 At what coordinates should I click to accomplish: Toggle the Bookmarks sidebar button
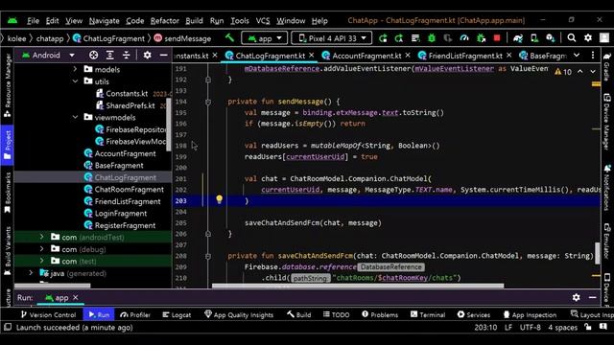pyautogui.click(x=7, y=193)
